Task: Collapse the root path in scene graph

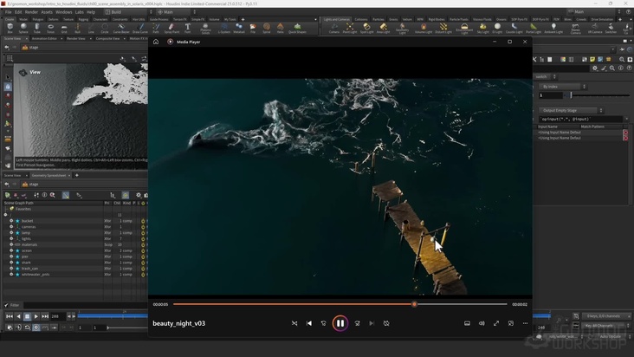Action: point(6,215)
